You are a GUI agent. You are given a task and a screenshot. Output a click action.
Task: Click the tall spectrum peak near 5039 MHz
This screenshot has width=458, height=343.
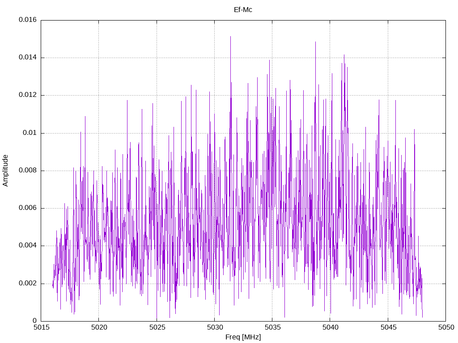(x=315, y=42)
